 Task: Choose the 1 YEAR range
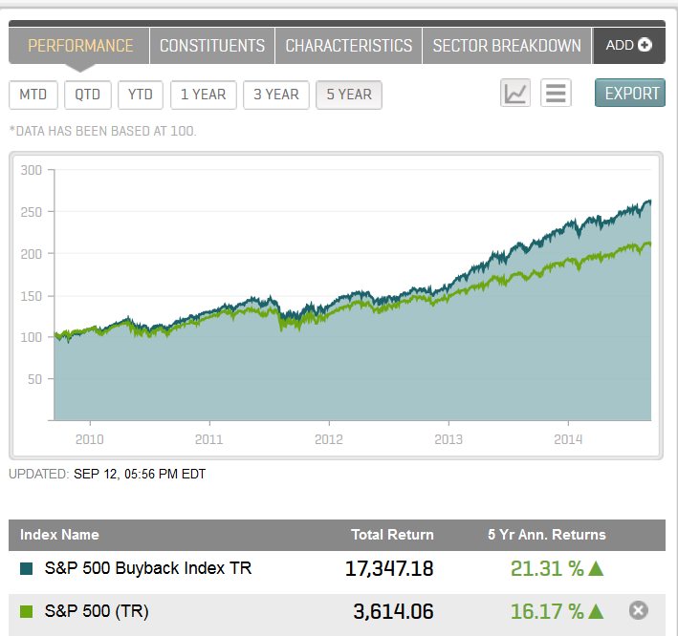pyautogui.click(x=203, y=95)
